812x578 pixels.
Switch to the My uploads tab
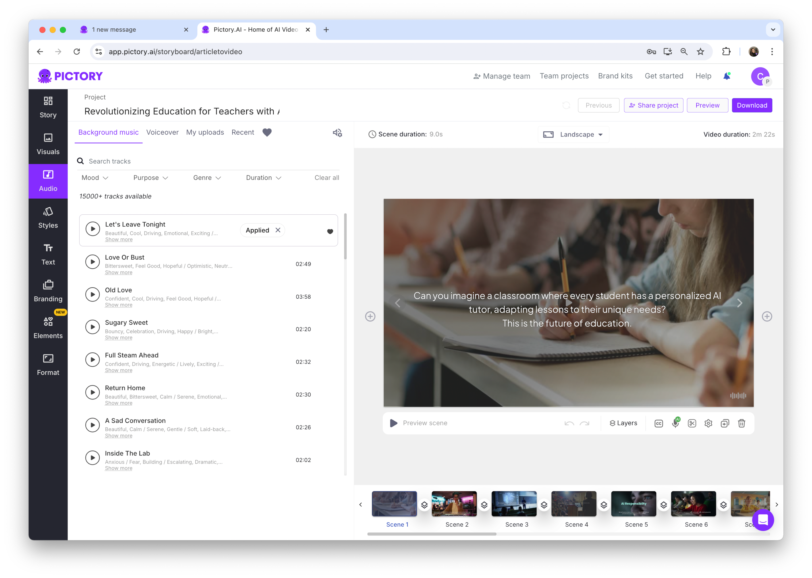(205, 132)
